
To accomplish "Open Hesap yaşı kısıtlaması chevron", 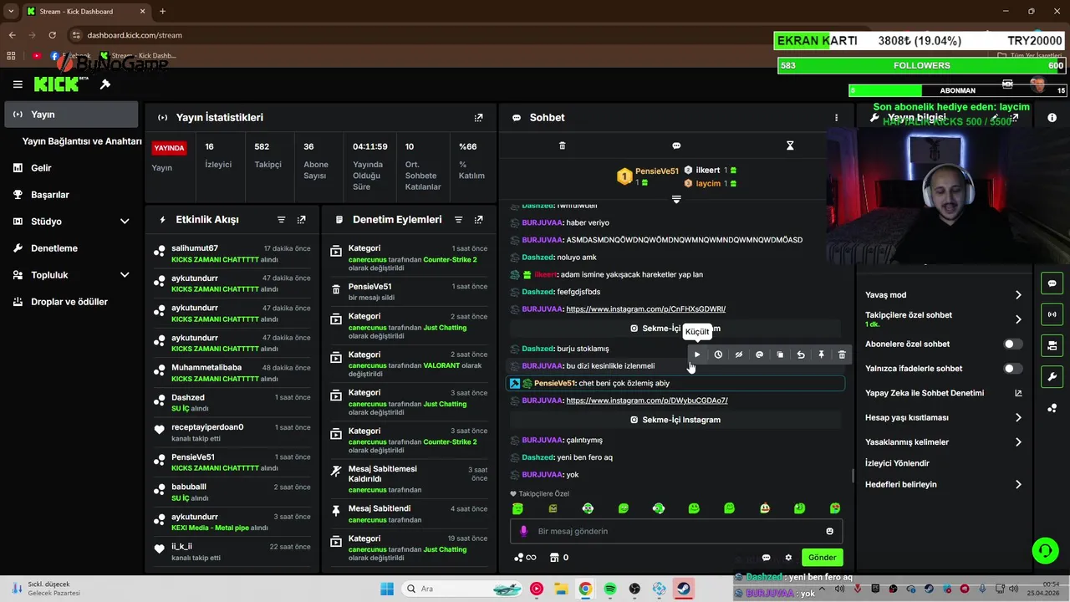I will (x=1018, y=417).
